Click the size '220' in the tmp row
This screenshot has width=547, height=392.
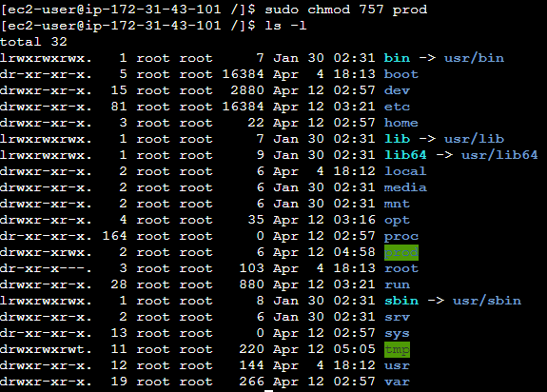(251, 349)
